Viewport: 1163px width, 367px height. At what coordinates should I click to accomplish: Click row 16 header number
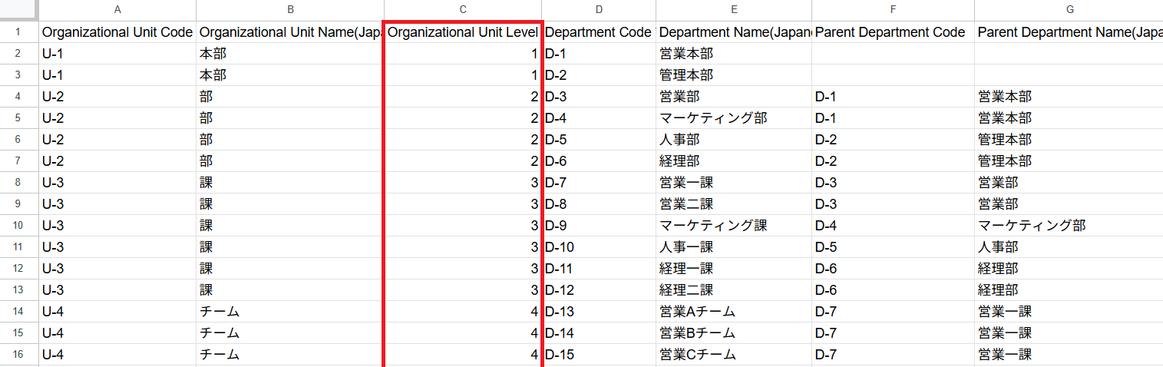tap(19, 355)
